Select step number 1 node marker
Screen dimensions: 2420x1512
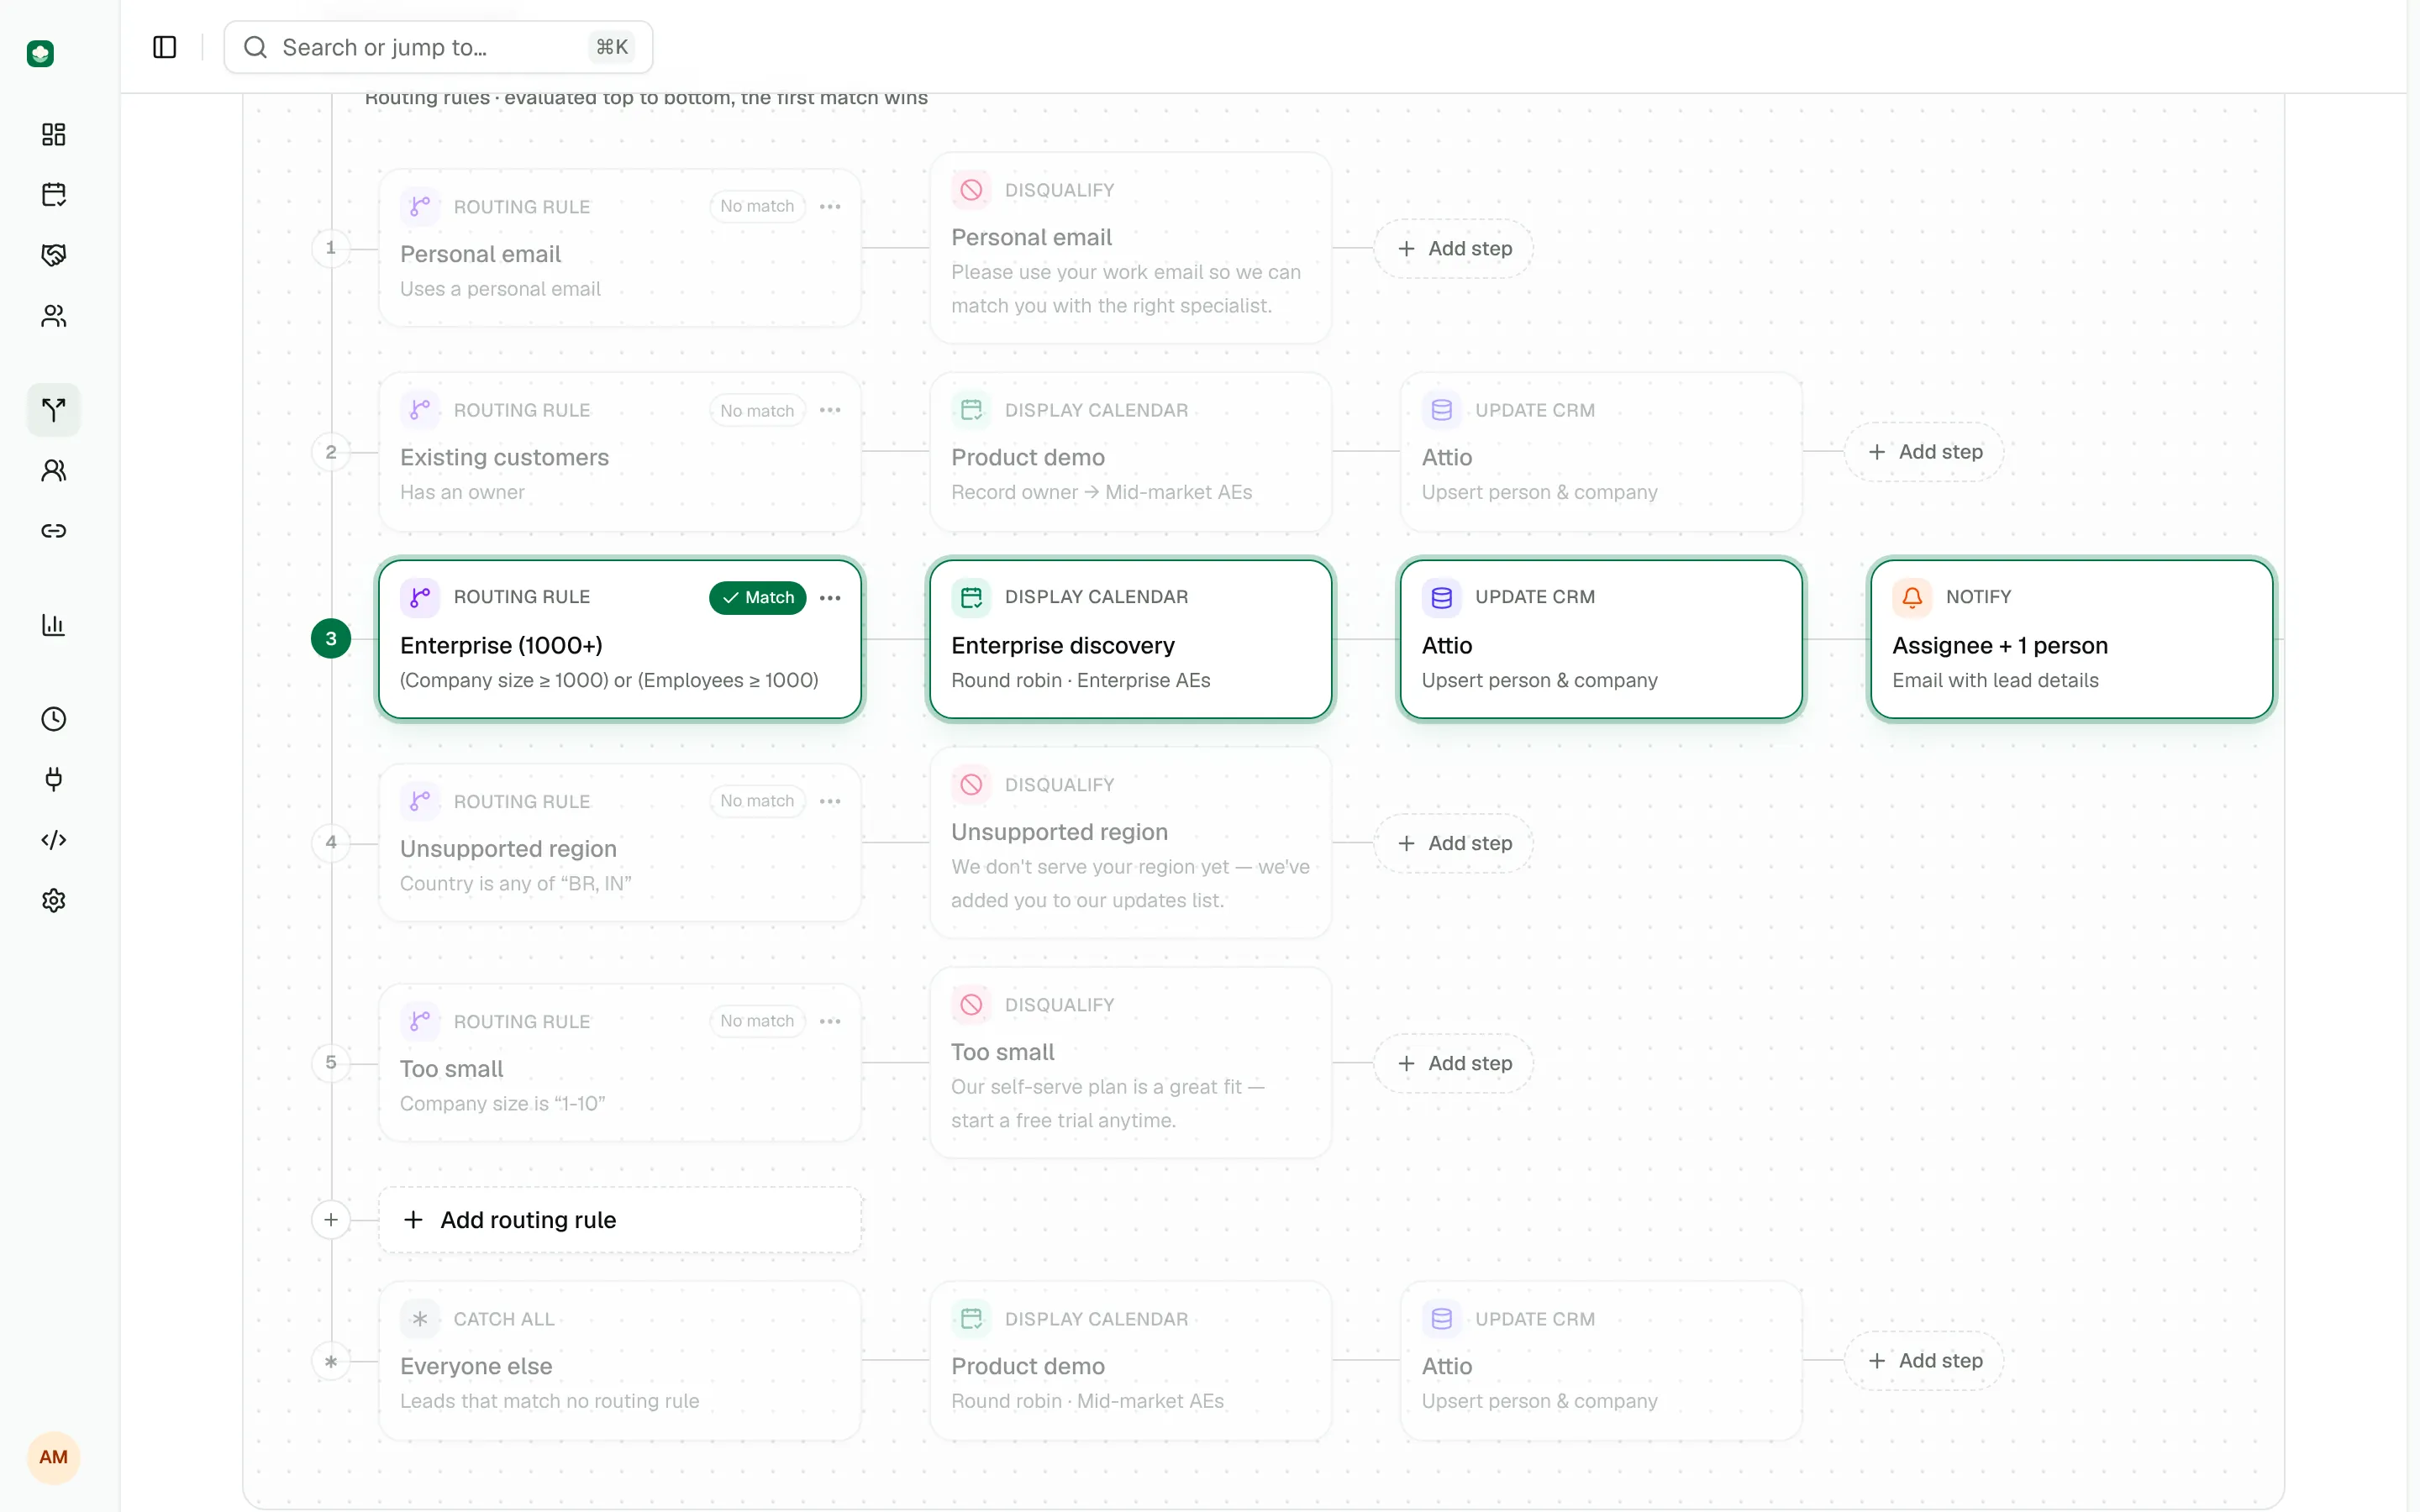(x=331, y=248)
